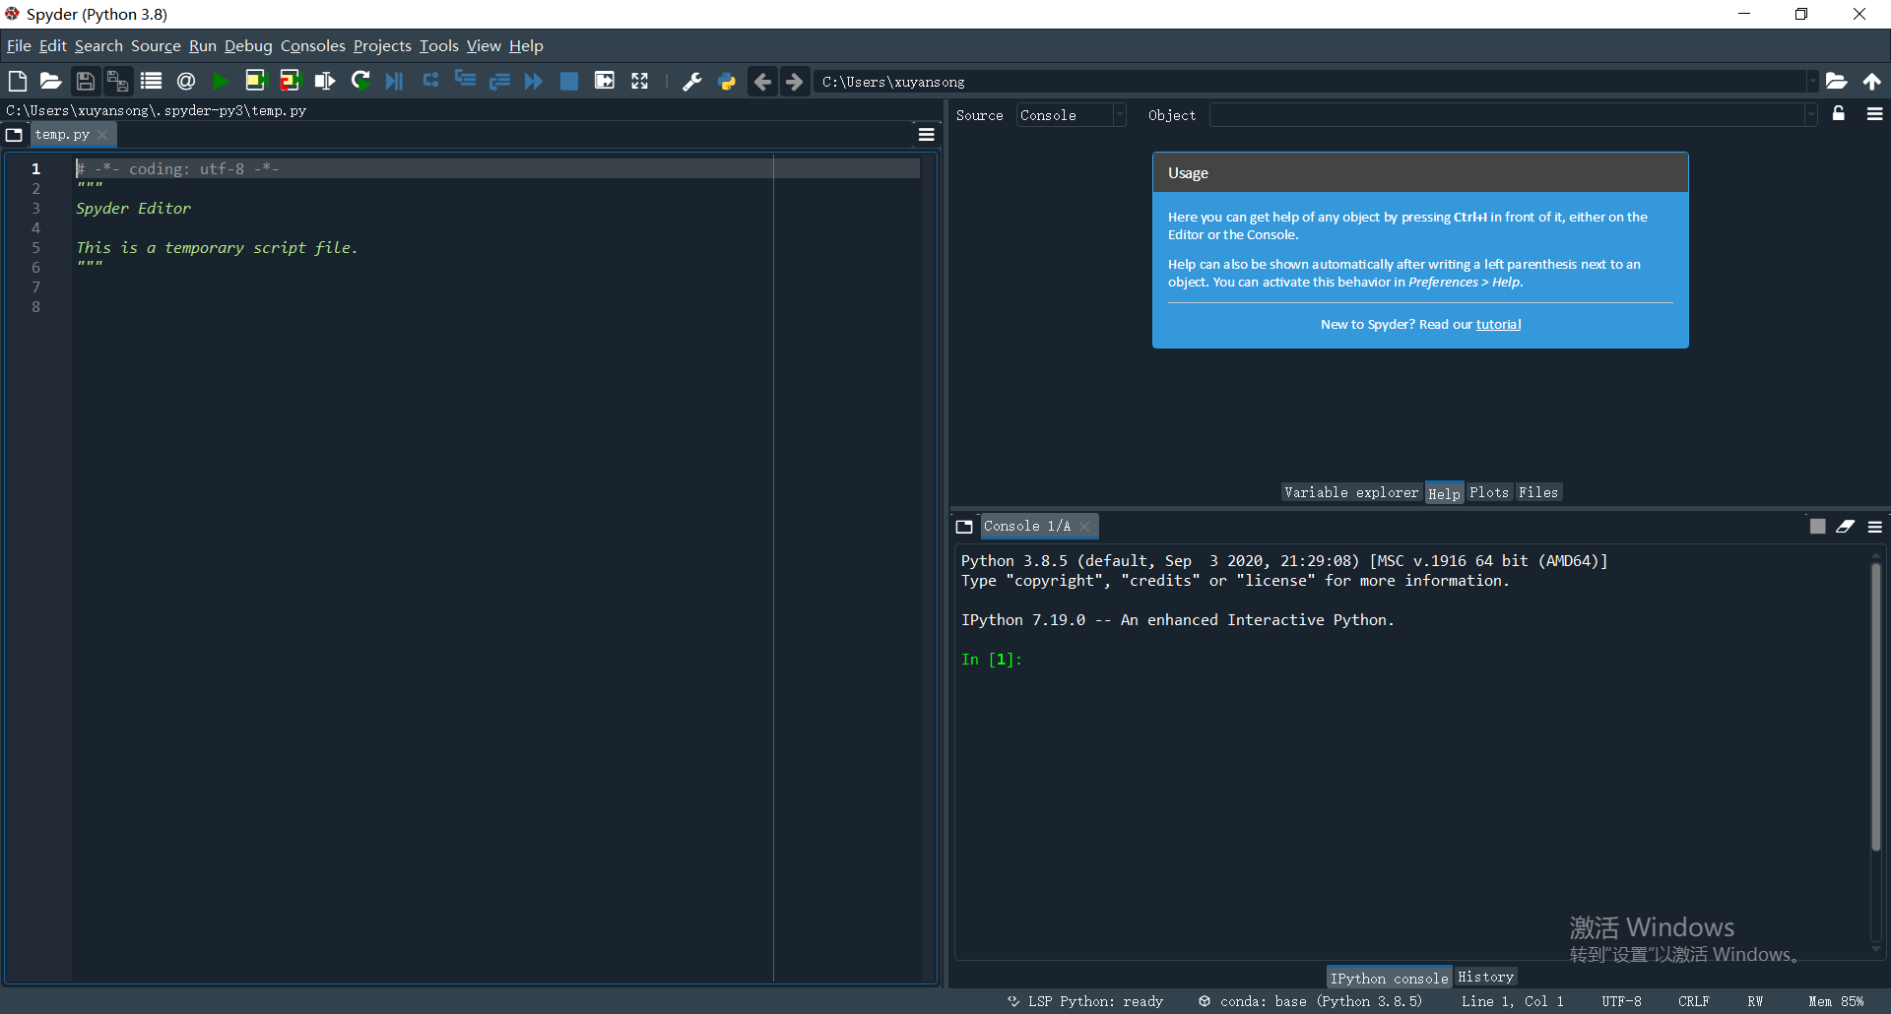Select the Console 1/A tab
The width and height of the screenshot is (1891, 1014).
pyautogui.click(x=1027, y=526)
